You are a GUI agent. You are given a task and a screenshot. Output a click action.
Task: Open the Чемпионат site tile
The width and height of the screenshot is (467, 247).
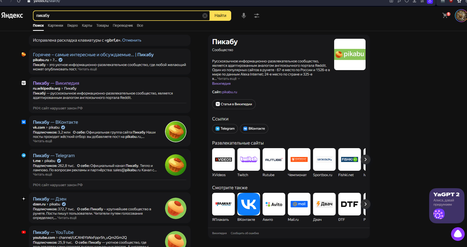(299, 159)
